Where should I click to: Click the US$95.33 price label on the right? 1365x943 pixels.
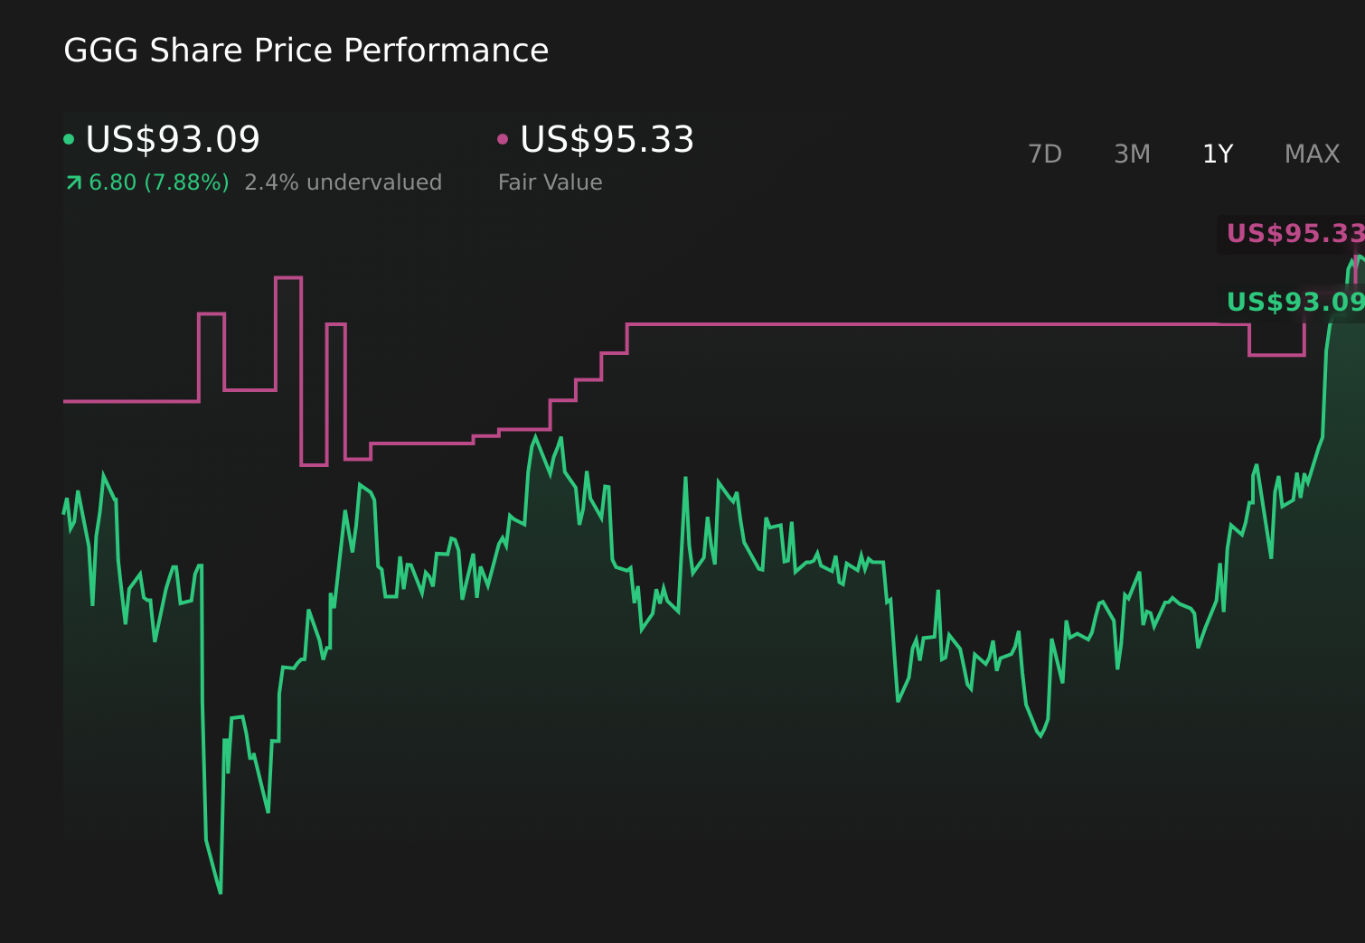[x=1294, y=234]
